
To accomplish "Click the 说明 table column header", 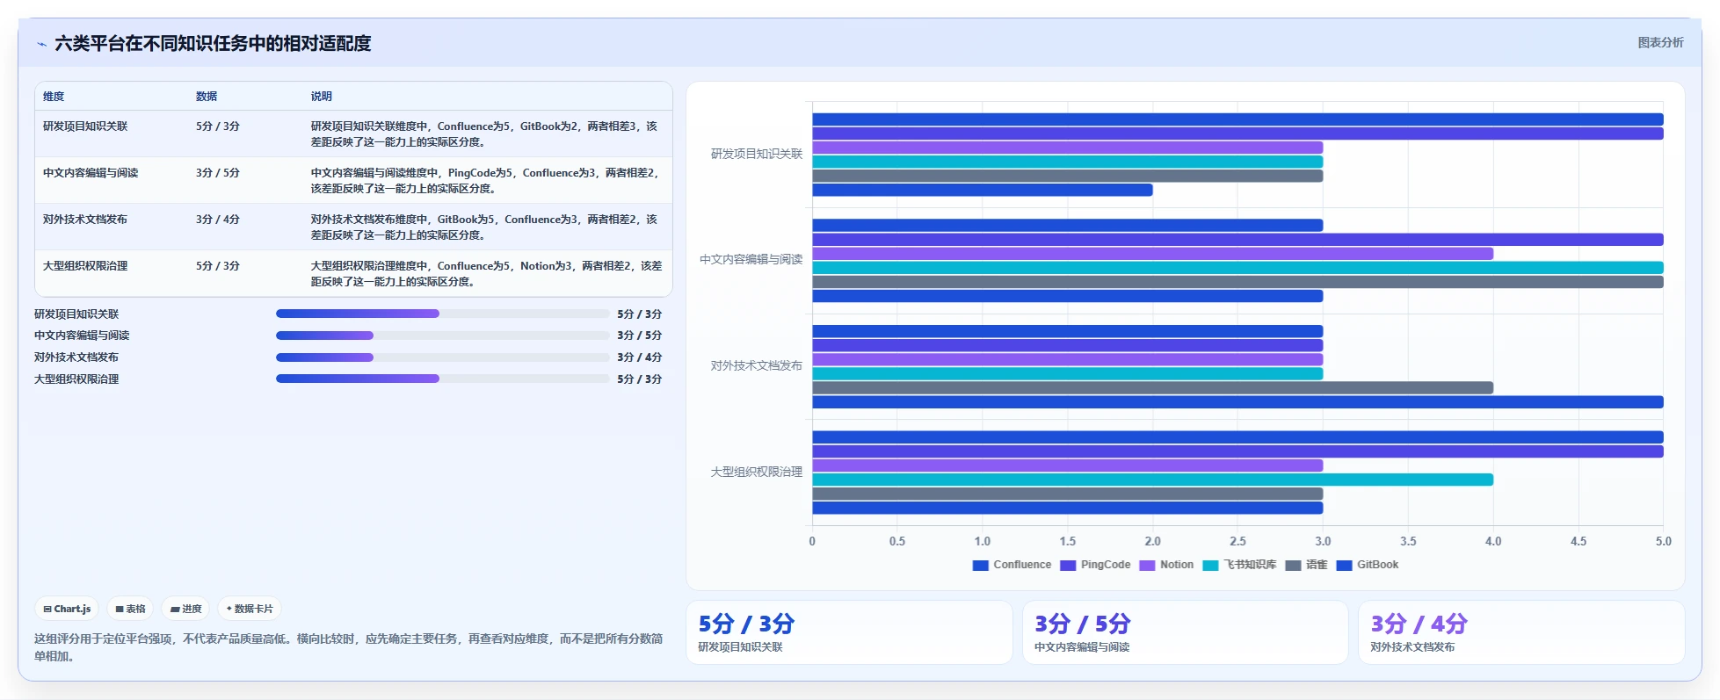I will [321, 97].
